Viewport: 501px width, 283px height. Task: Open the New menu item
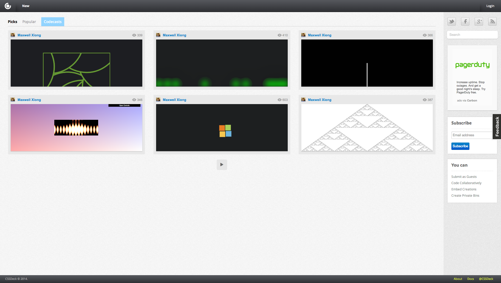[26, 6]
